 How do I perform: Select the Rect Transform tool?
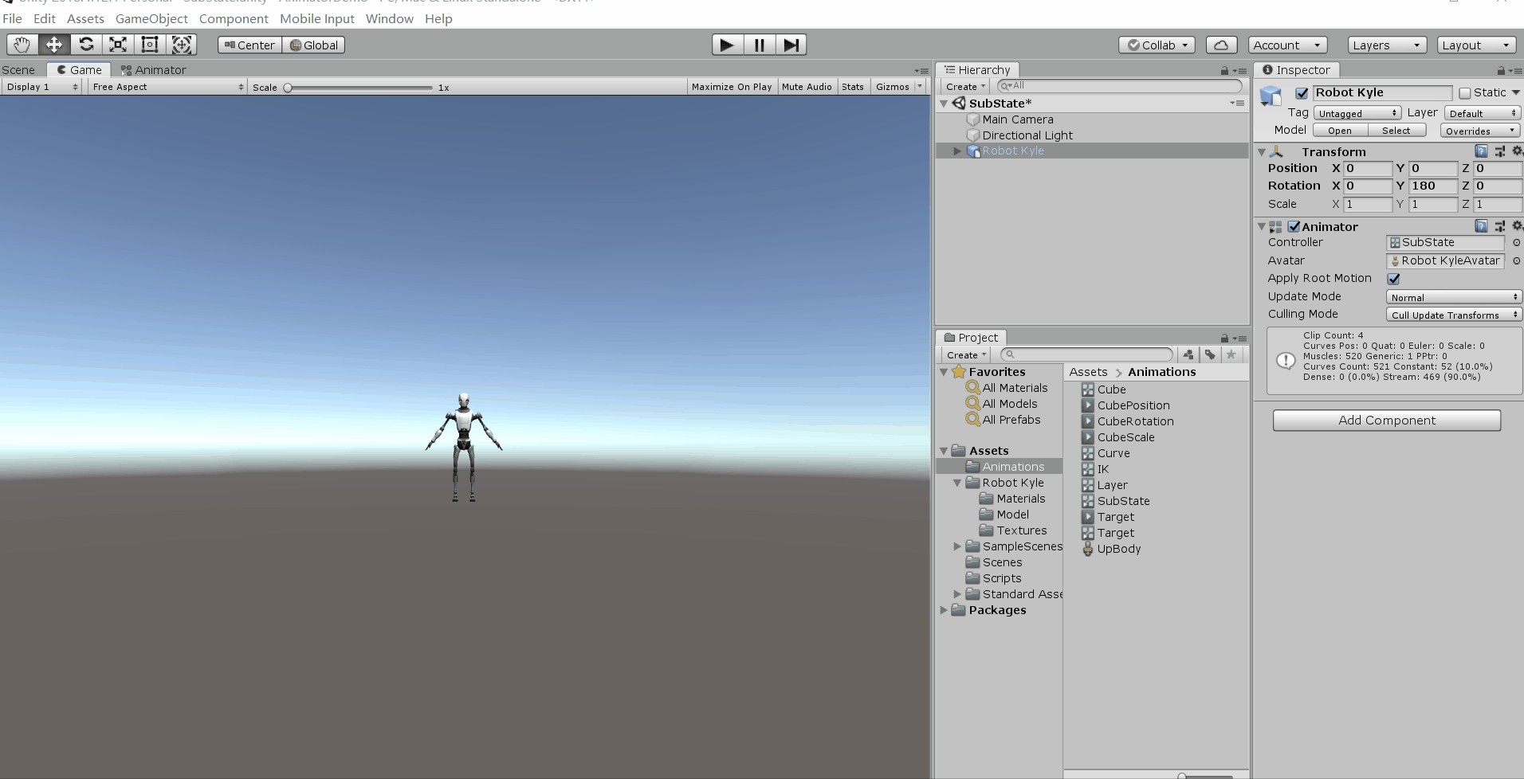click(150, 45)
